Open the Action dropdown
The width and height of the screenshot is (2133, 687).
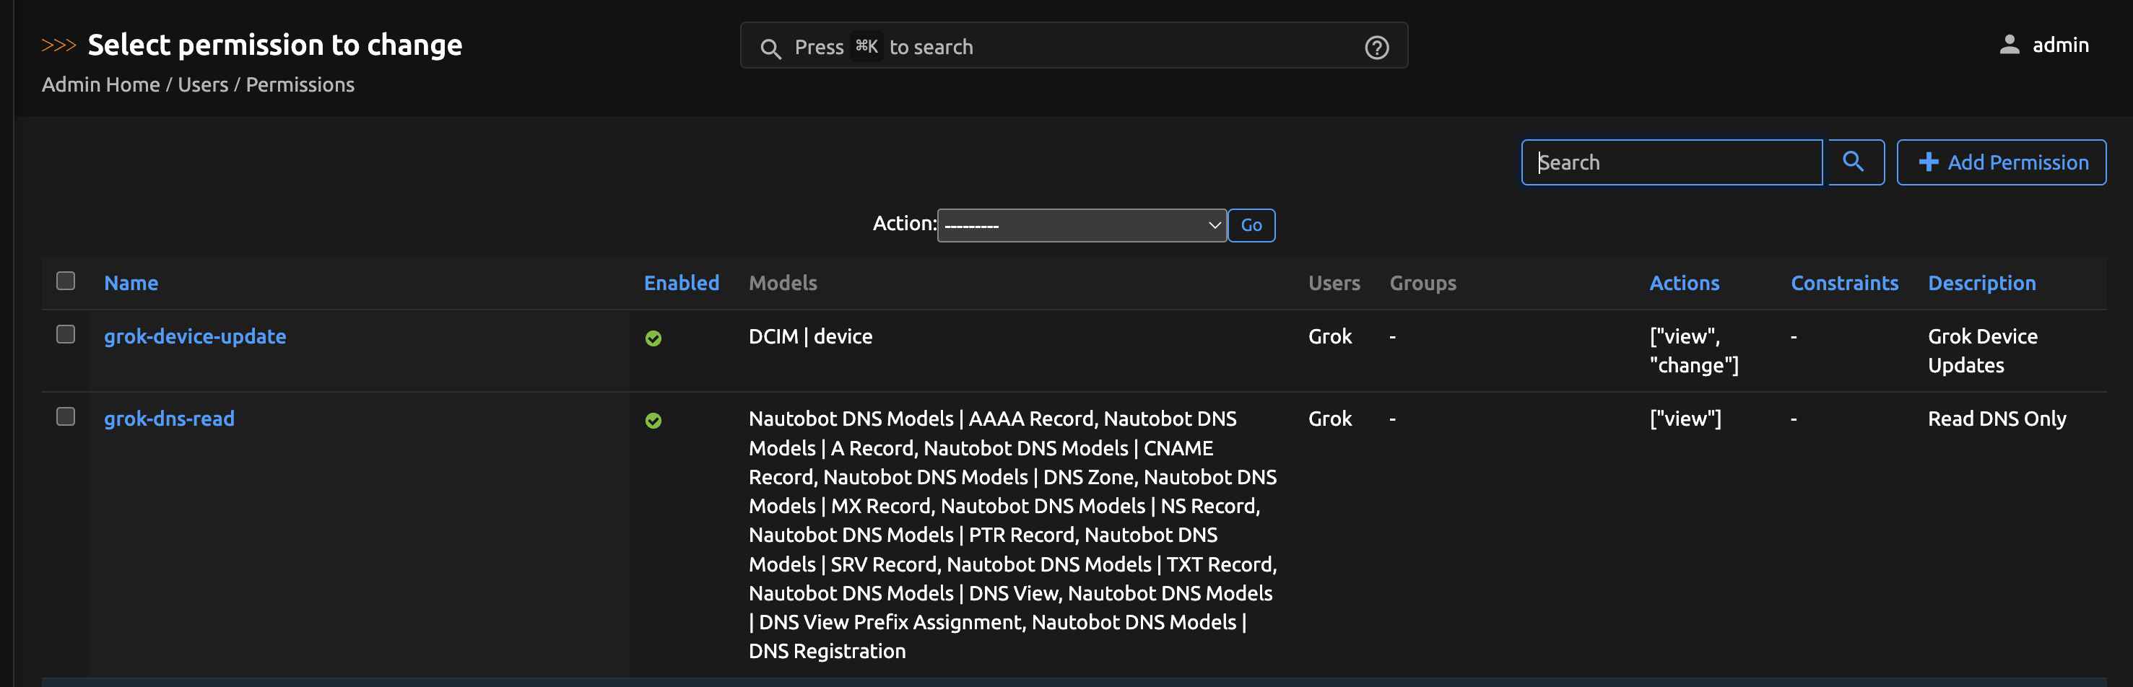point(1082,225)
